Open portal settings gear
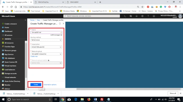The height and width of the screenshot is (102, 183). click(x=142, y=16)
